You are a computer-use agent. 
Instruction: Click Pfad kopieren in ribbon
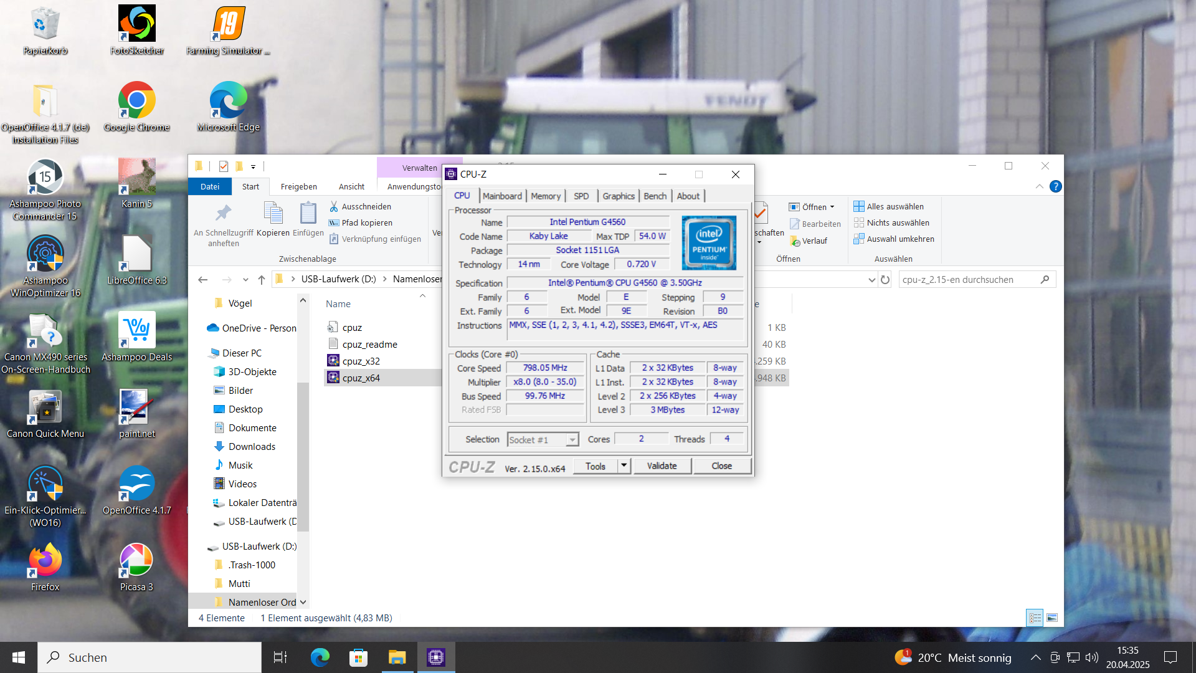click(x=366, y=222)
